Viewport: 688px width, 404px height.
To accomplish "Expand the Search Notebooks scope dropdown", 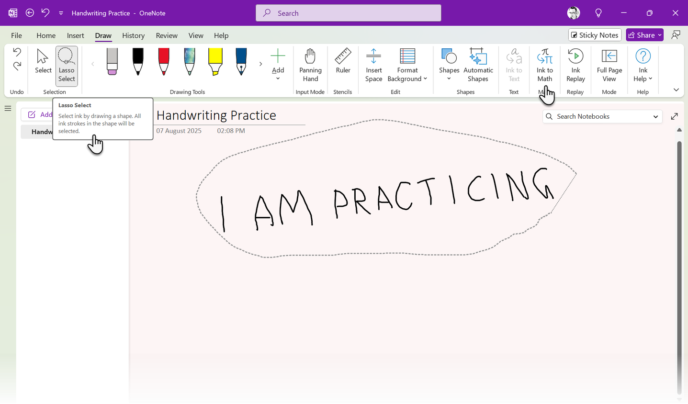I will tap(655, 116).
